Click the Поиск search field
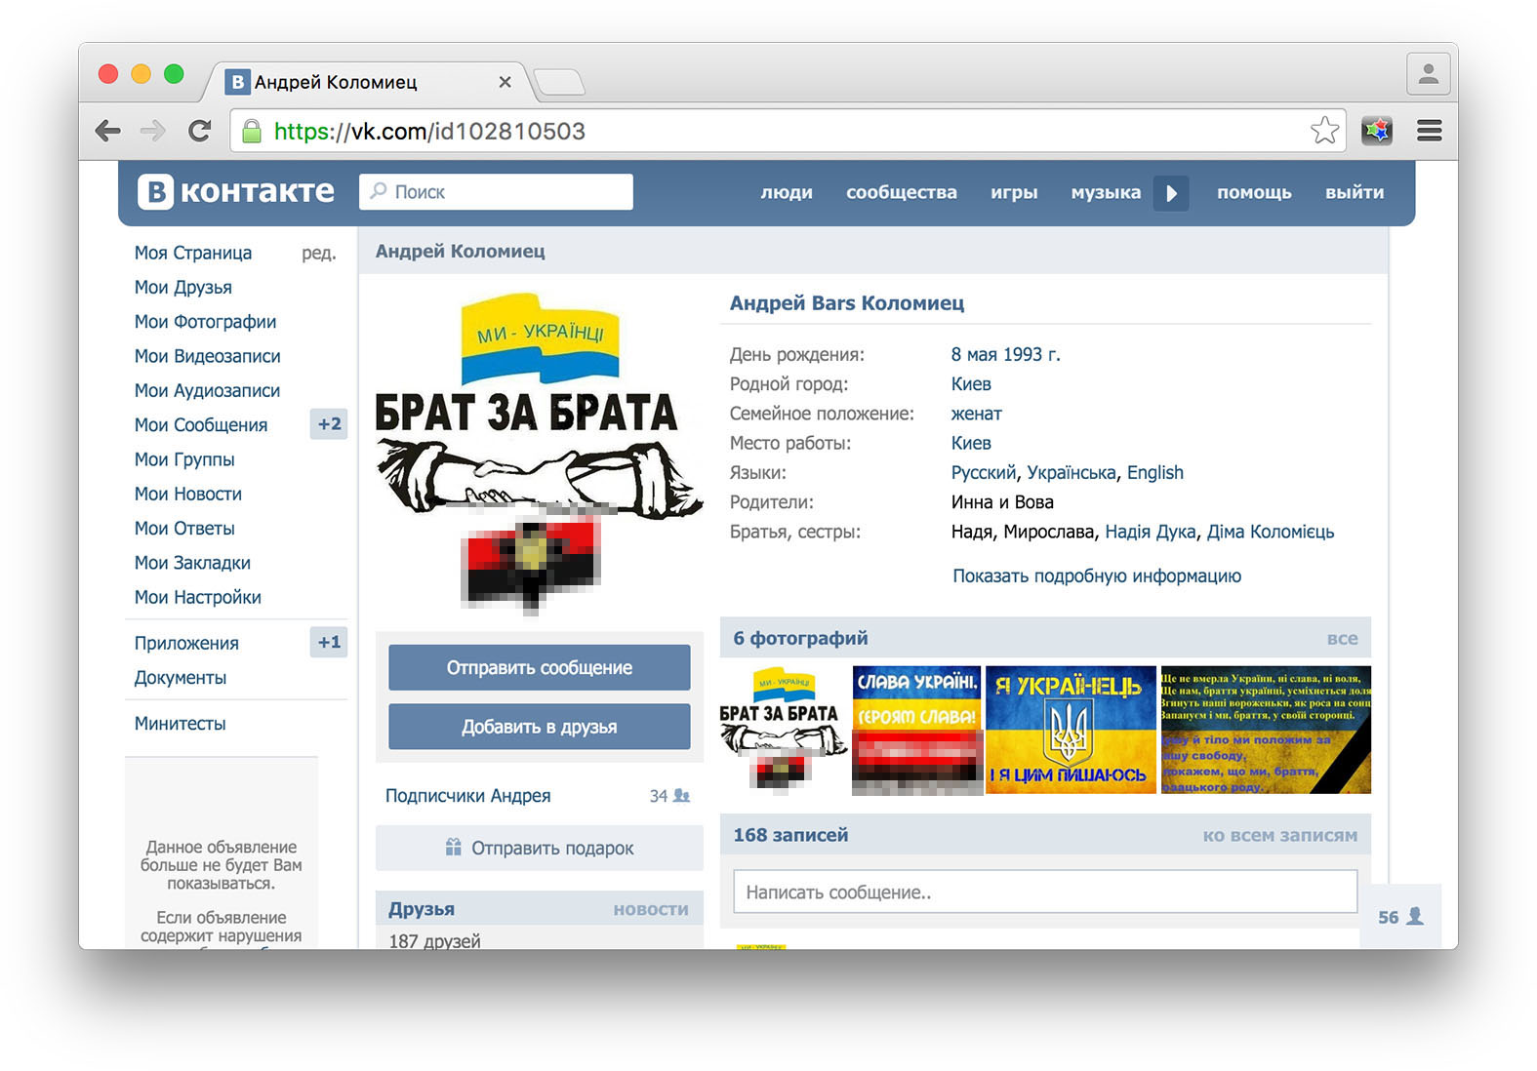 coord(497,192)
